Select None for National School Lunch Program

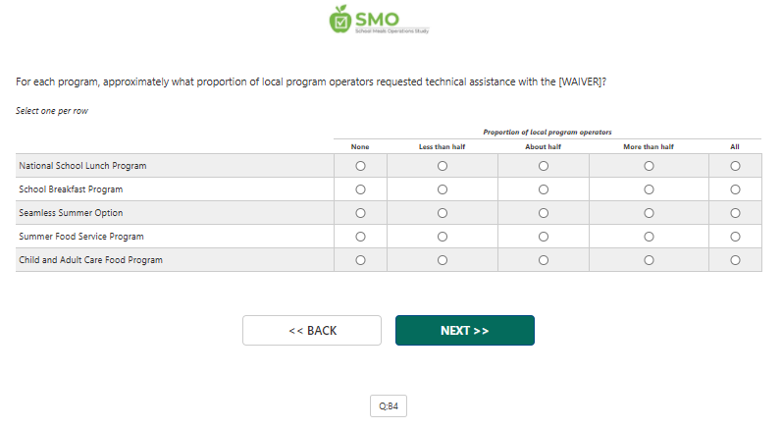click(360, 166)
